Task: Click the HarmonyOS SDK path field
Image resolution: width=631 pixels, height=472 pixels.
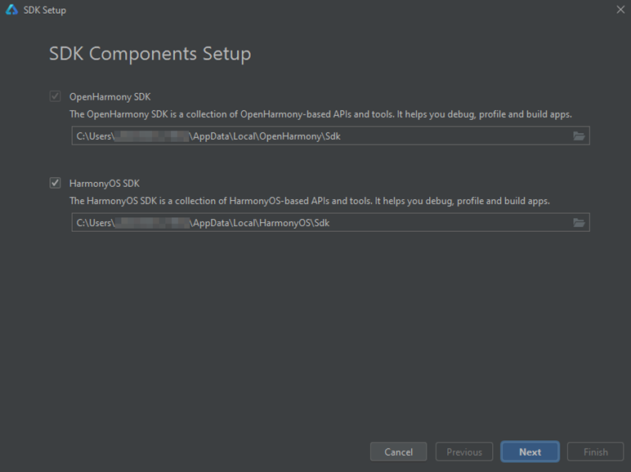Action: (x=330, y=222)
